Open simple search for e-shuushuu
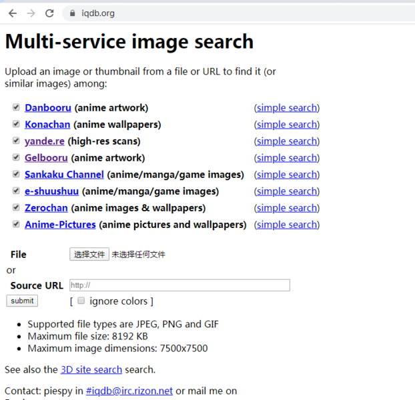415x400 pixels. coord(287,191)
